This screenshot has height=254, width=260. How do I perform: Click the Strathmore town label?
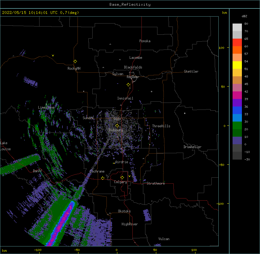tap(156, 183)
